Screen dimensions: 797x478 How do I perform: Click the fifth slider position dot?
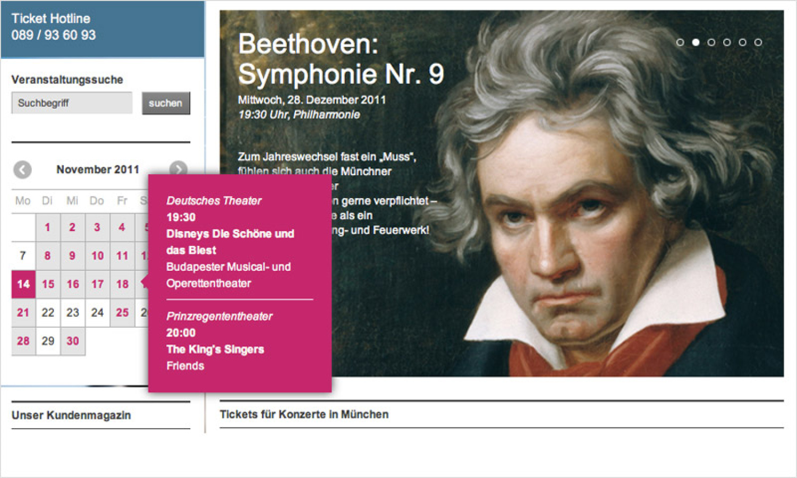point(743,42)
